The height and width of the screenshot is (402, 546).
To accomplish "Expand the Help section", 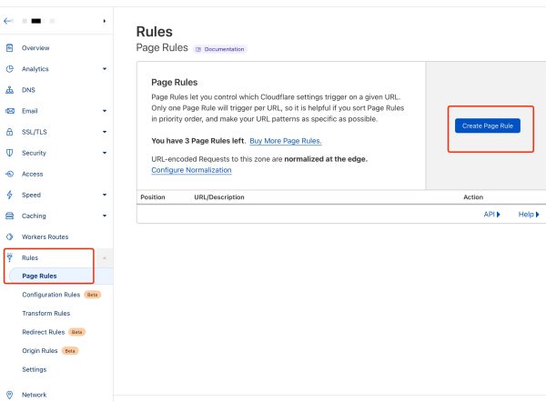I will 529,214.
